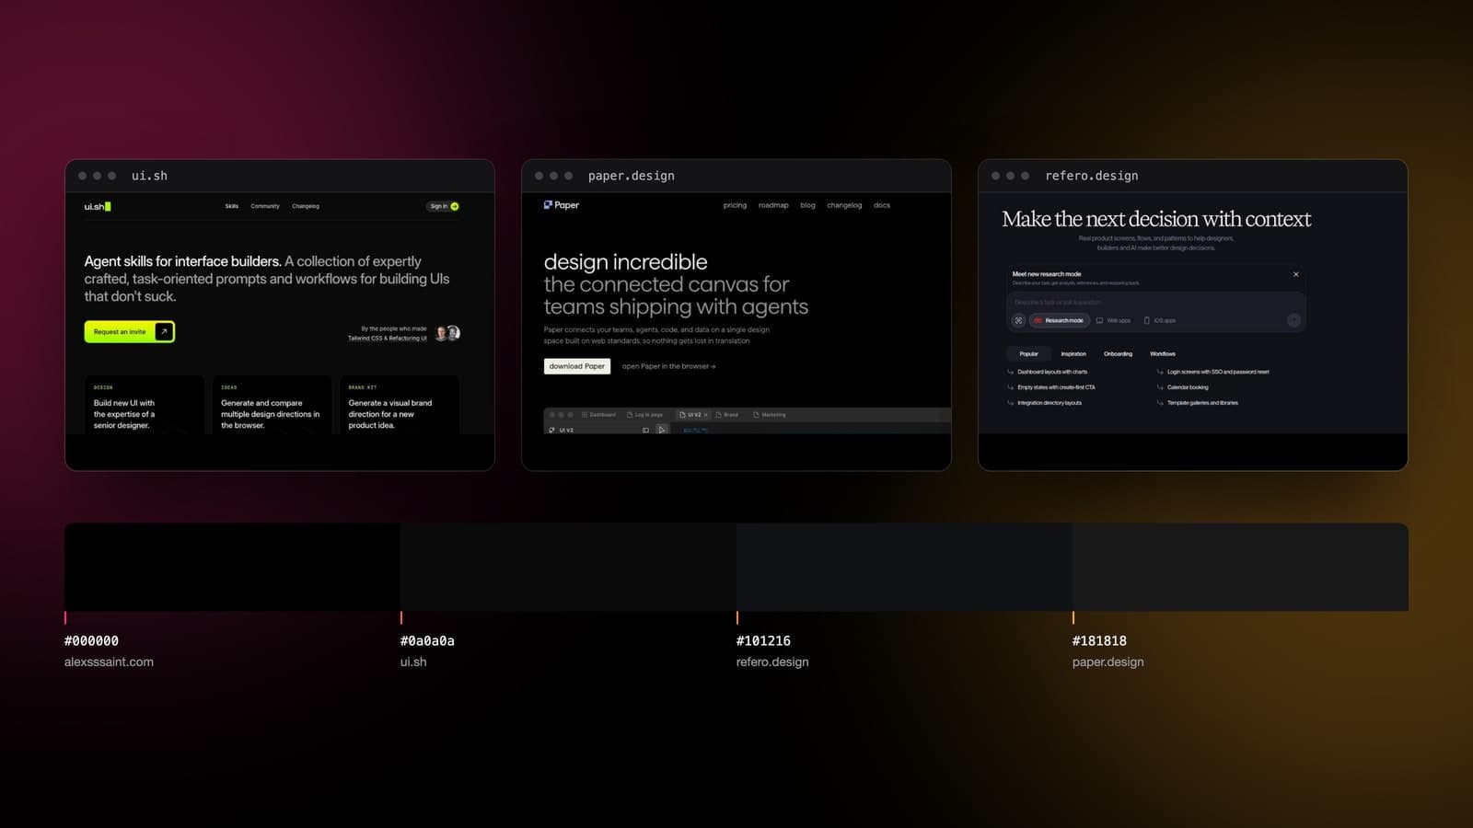Click the #0a0a0a color swatch

tap(568, 567)
